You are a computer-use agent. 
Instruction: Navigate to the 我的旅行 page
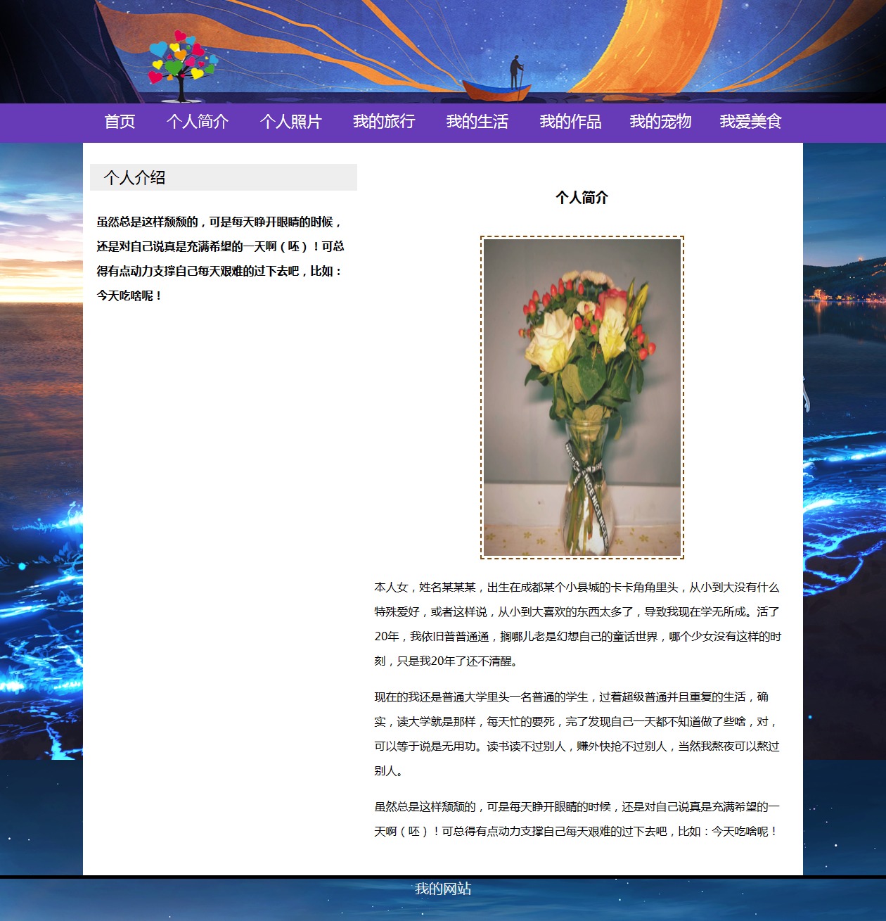(384, 122)
